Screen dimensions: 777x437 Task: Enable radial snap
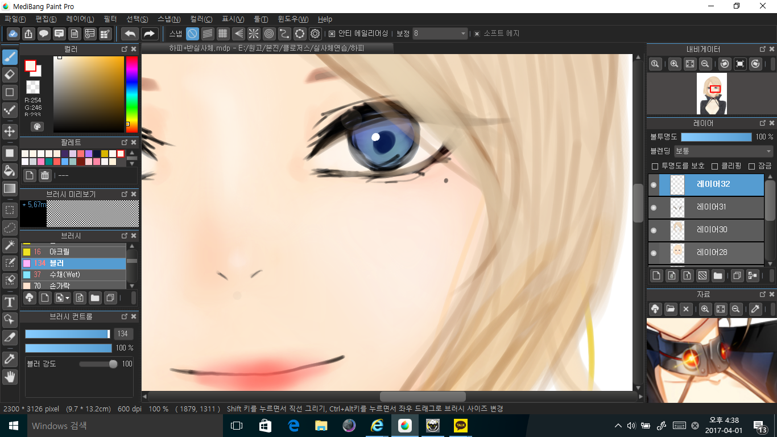click(254, 34)
